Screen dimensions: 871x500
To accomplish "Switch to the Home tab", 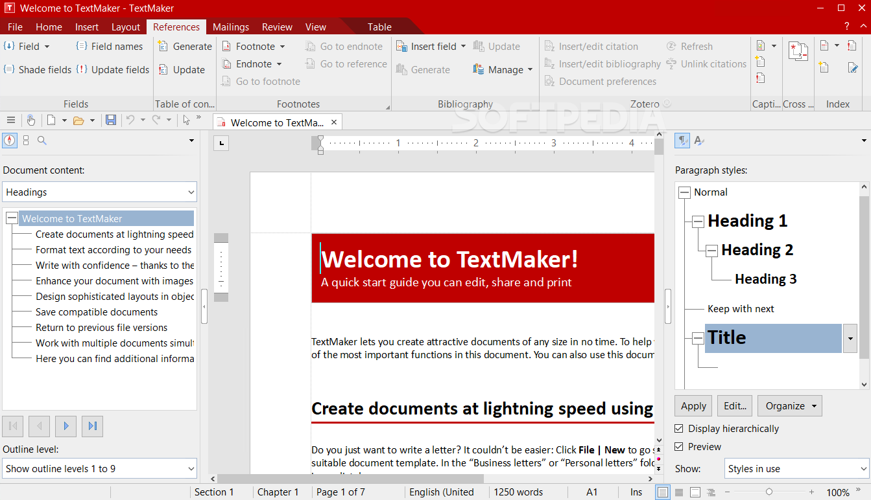I will (49, 27).
